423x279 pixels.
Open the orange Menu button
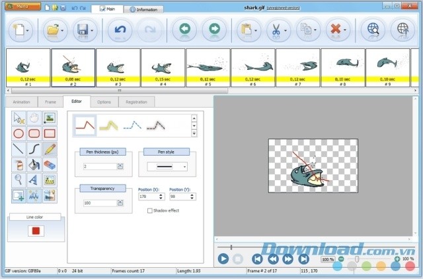pos(23,6)
